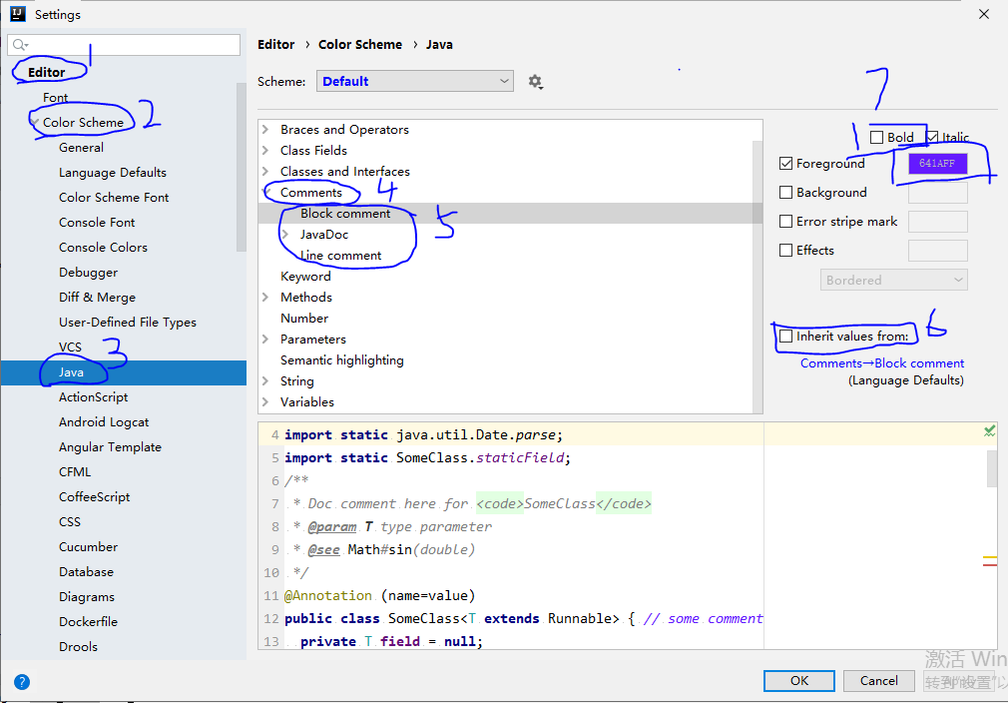Click the search magnifier icon
The image size is (1008, 703).
(x=20, y=44)
